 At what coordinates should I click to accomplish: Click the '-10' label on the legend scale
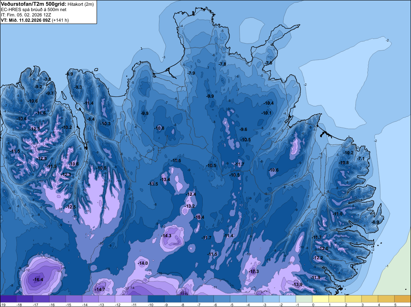click(150, 305)
